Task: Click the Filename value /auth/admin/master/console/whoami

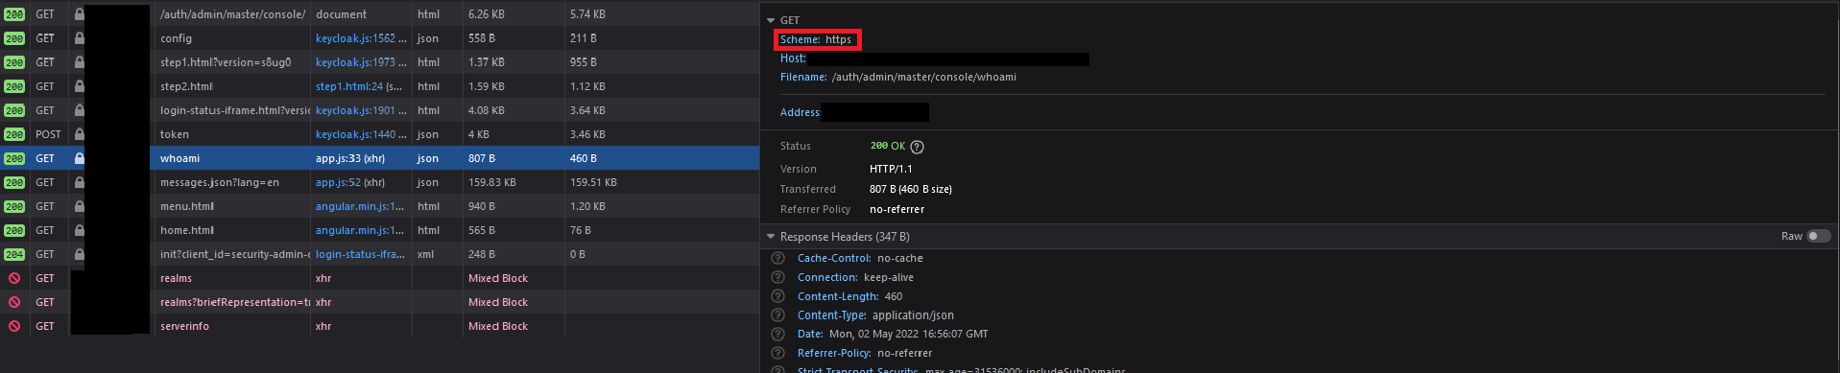Action: [x=924, y=77]
